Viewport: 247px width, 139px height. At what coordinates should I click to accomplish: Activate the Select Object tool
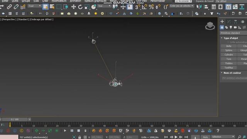coord(46,7)
